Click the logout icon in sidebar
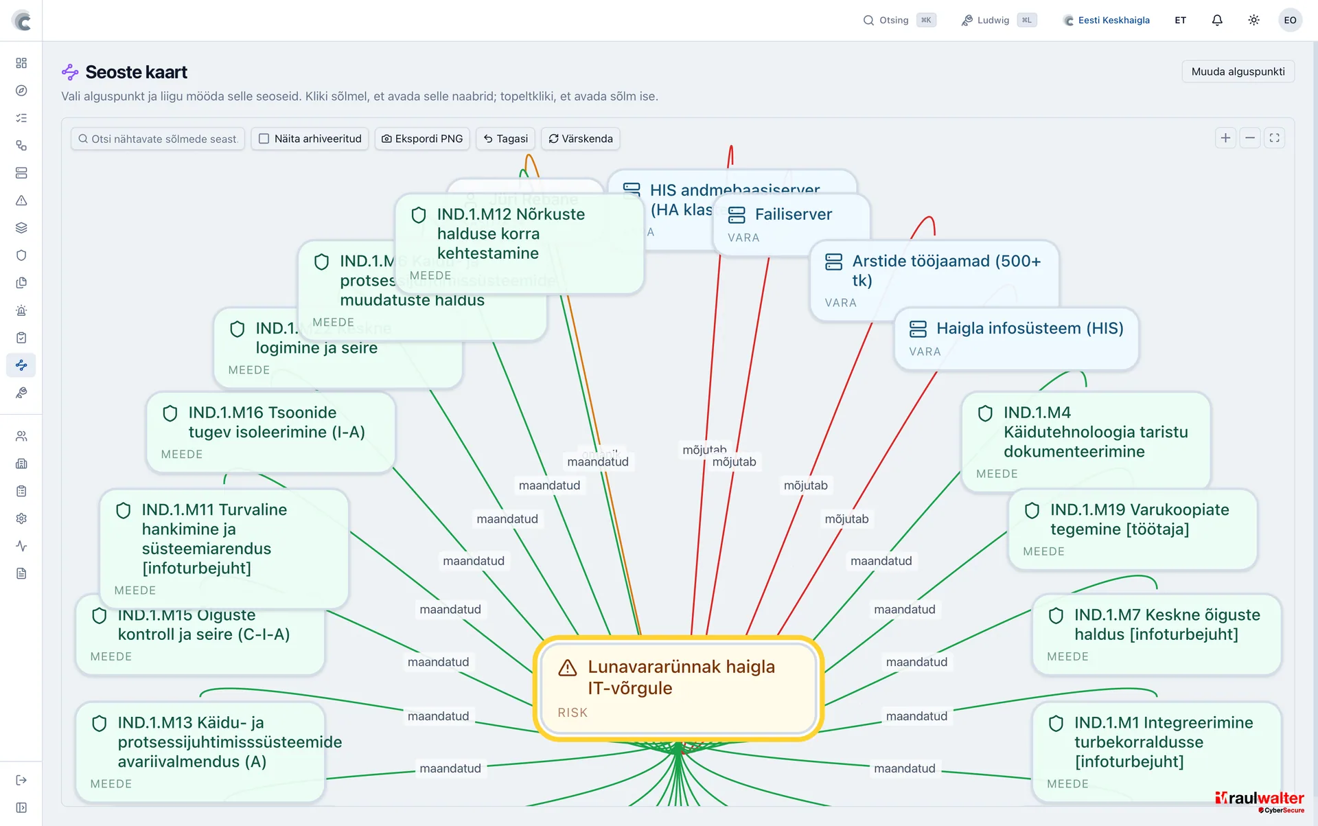The width and height of the screenshot is (1318, 826). 21,780
